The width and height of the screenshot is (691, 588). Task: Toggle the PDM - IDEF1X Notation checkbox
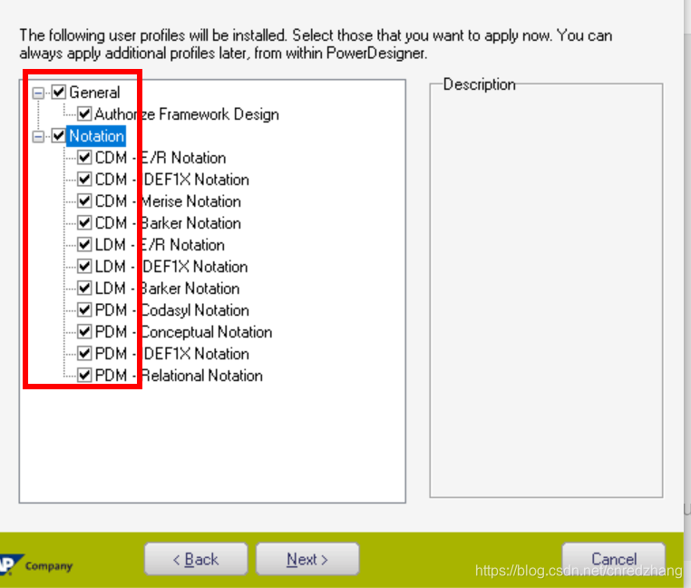pos(84,353)
